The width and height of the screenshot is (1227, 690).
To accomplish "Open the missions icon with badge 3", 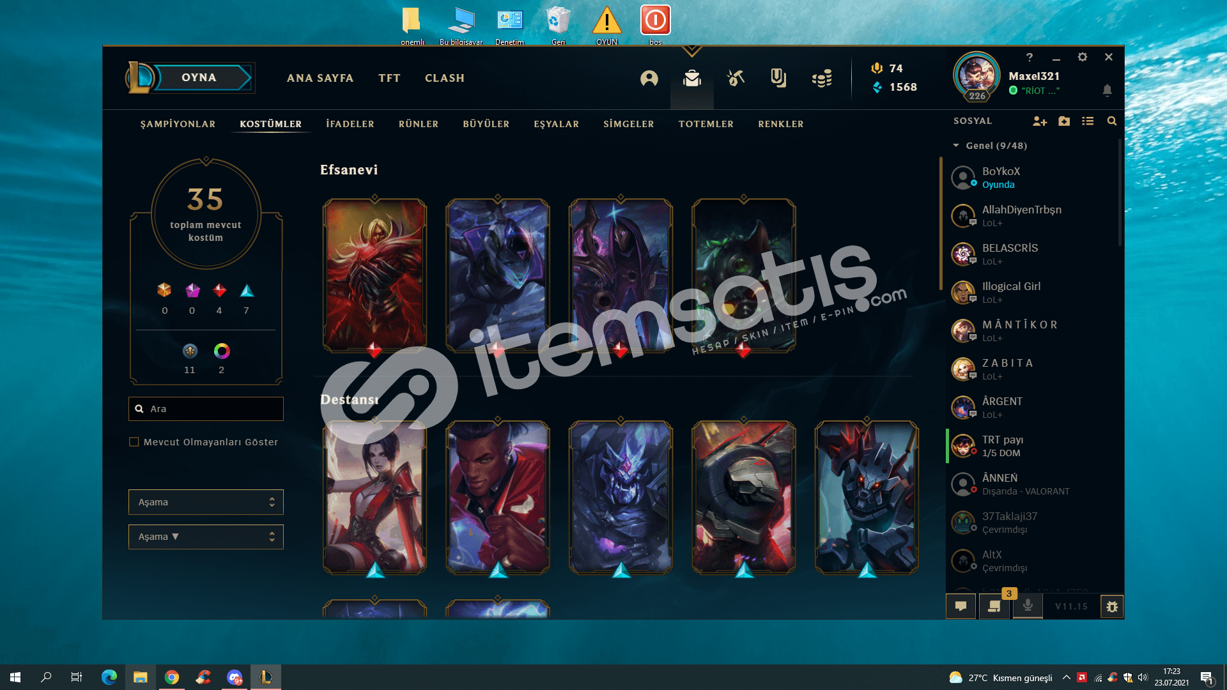I will pyautogui.click(x=994, y=606).
